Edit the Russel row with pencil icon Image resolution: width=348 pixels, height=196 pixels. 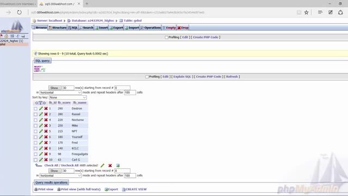(x=41, y=114)
